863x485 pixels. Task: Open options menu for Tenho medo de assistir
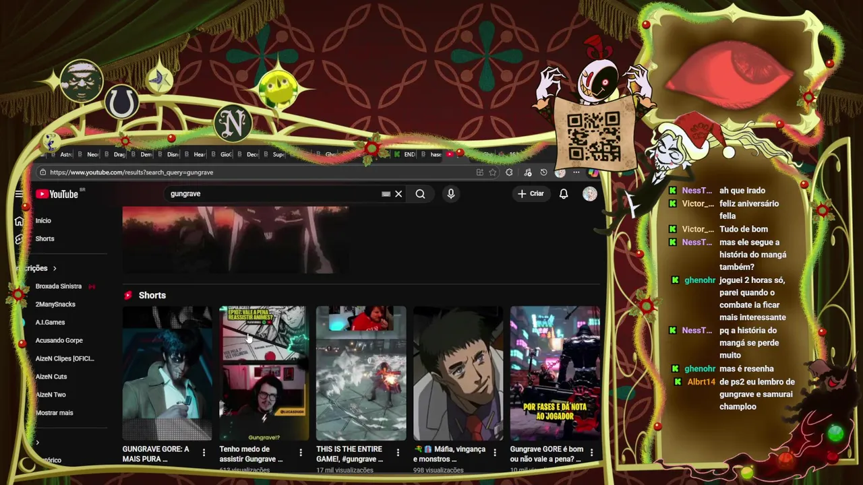click(301, 453)
